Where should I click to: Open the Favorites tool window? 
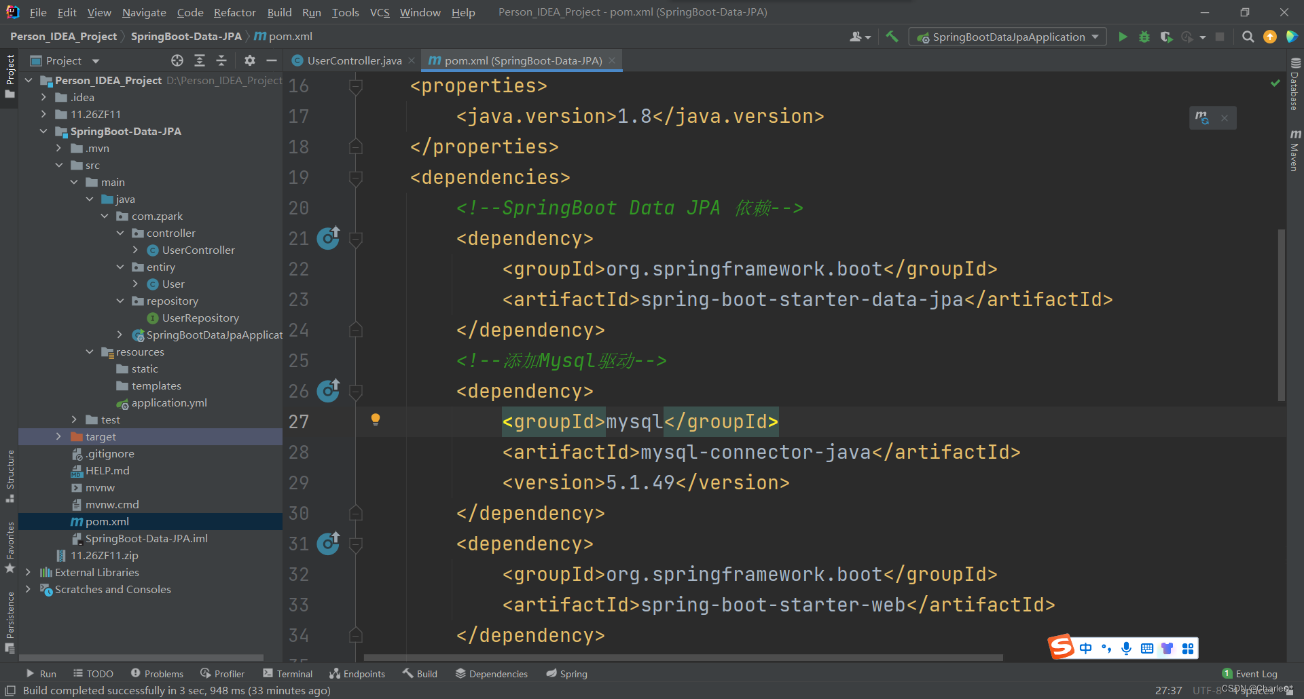[10, 547]
